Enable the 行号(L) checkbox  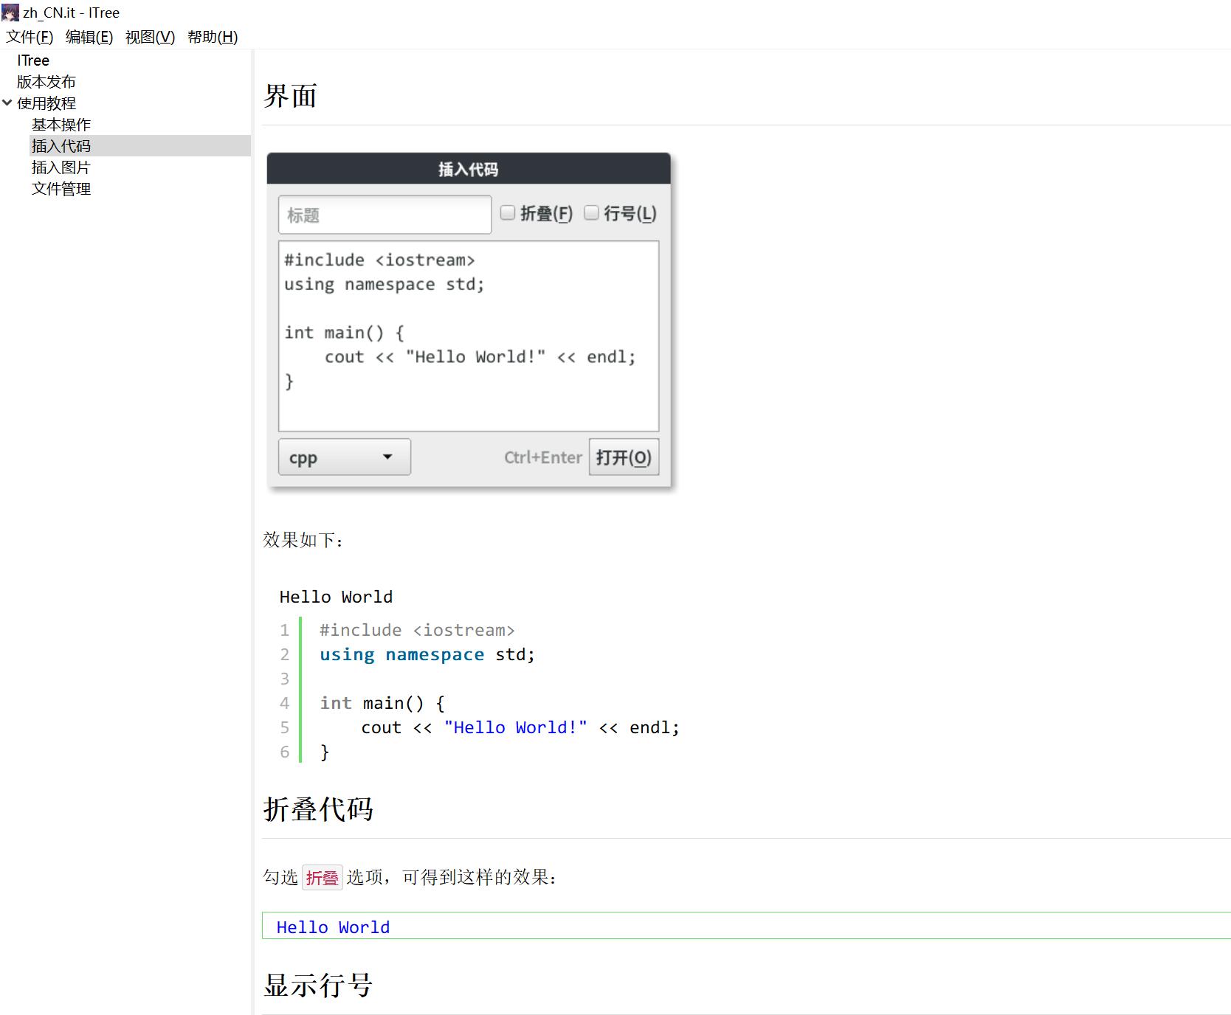(x=591, y=212)
